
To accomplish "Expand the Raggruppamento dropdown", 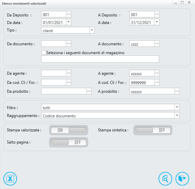I will pyautogui.click(x=177, y=115).
